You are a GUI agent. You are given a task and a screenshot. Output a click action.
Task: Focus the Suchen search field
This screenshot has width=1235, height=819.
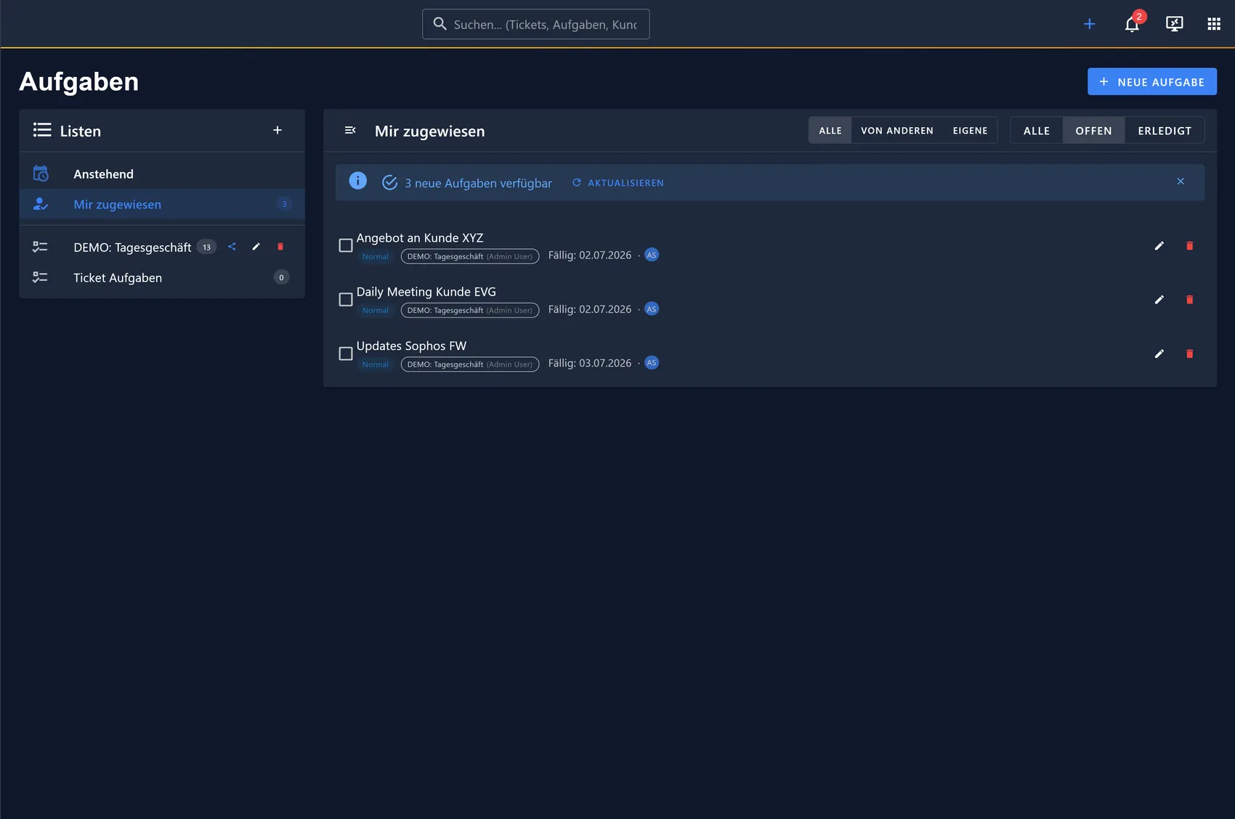536,24
